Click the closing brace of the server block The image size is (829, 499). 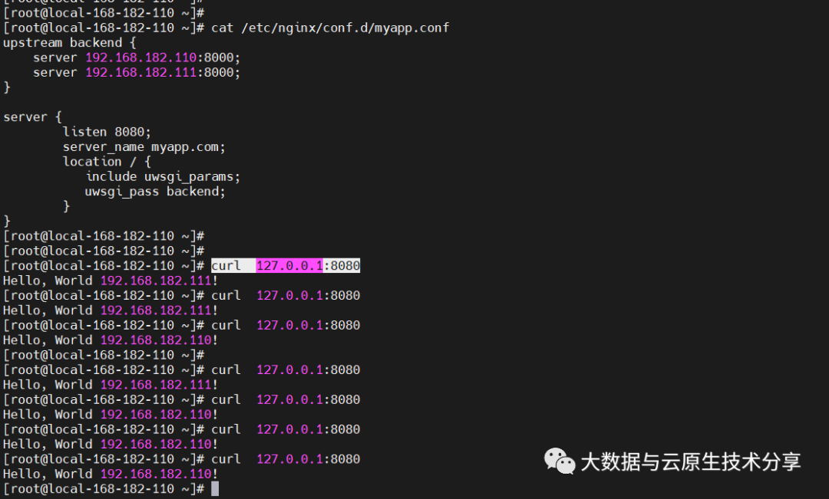point(6,221)
